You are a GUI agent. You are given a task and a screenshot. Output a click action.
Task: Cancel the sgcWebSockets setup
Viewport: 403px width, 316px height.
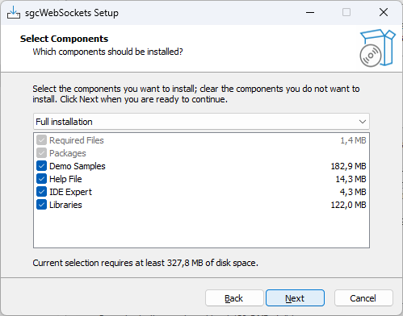363,298
